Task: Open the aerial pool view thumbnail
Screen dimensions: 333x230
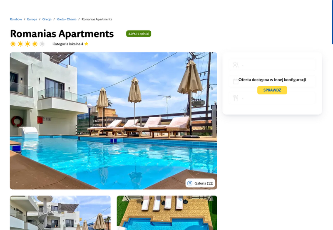Action: (x=167, y=213)
